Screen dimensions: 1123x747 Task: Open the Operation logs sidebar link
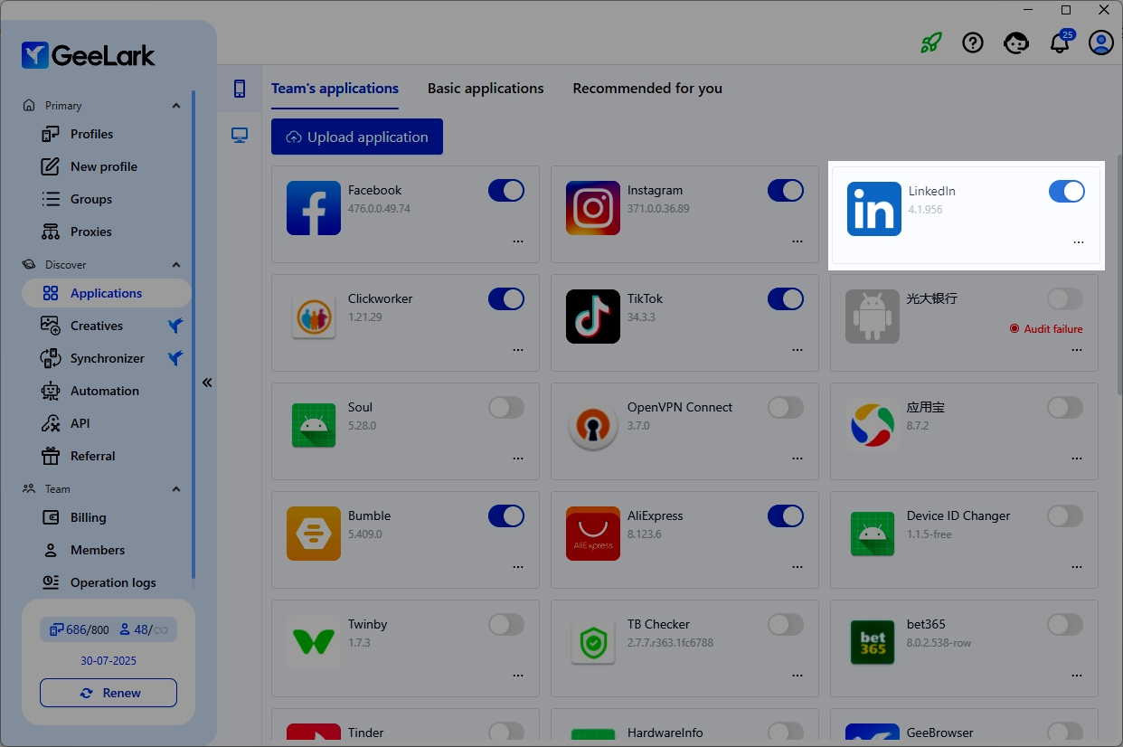click(x=107, y=582)
